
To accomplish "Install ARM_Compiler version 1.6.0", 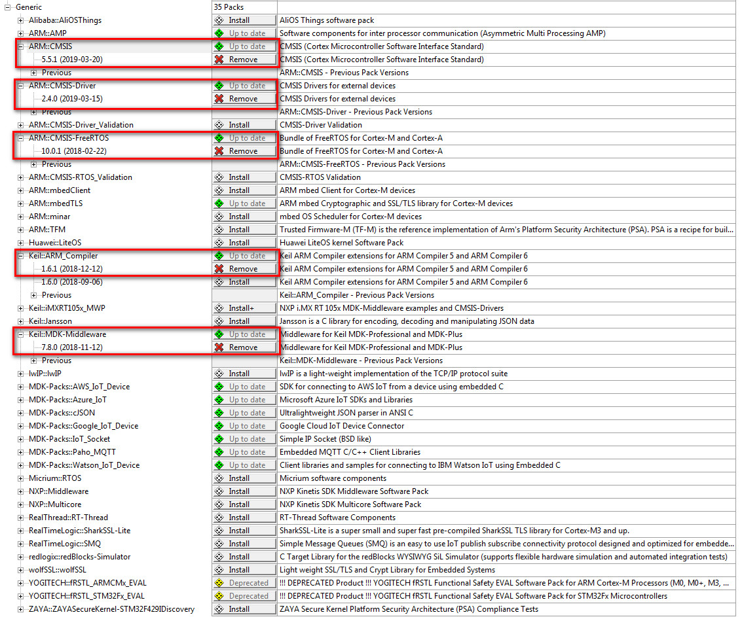I will (244, 282).
